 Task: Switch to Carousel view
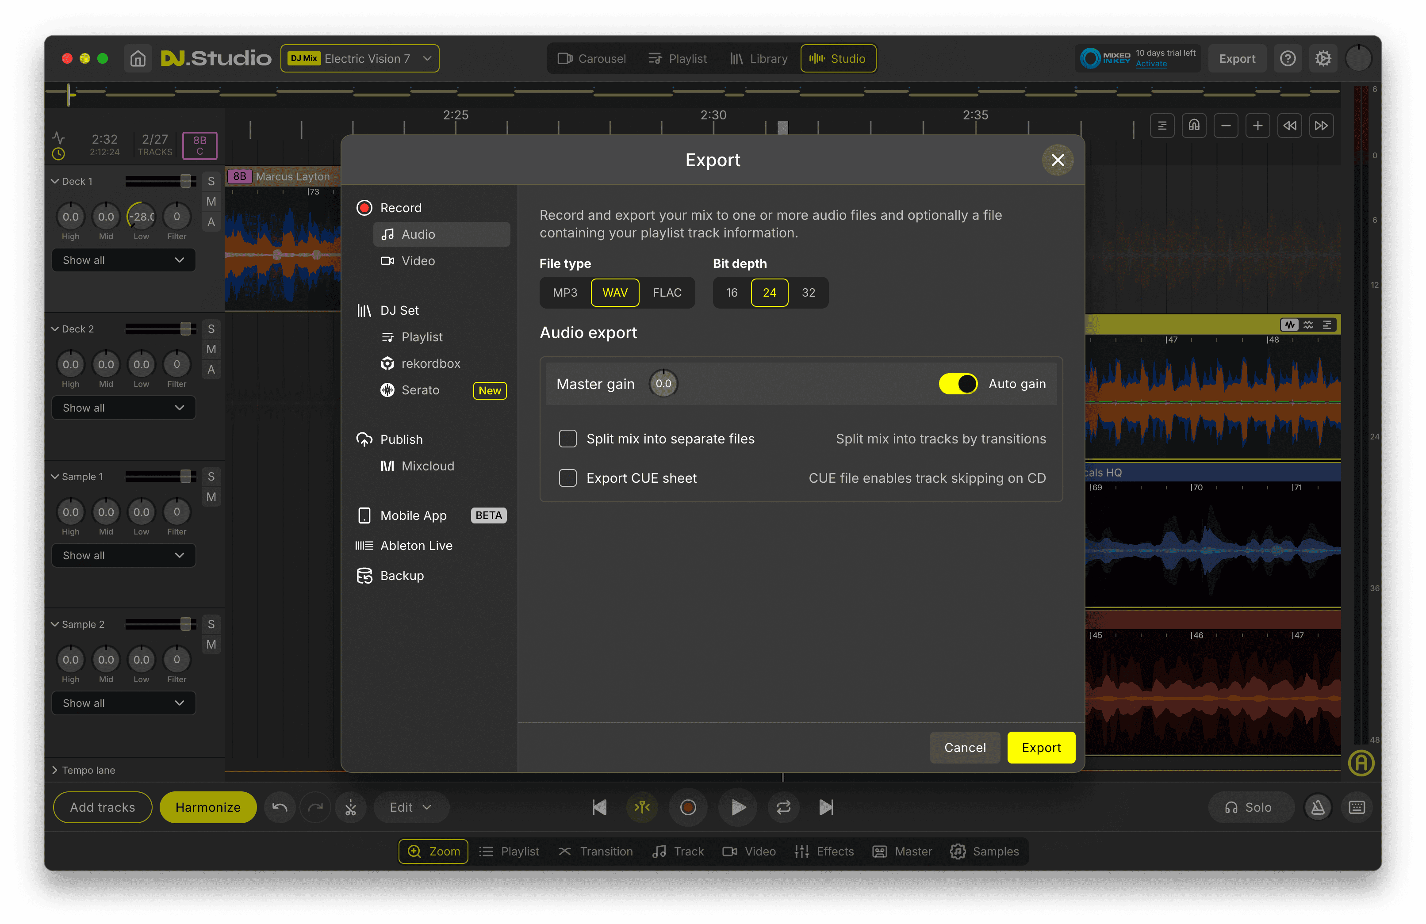591,59
